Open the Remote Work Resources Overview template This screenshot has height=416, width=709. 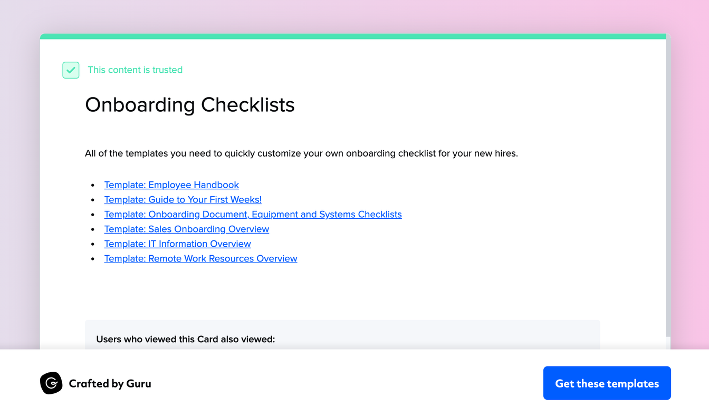(200, 258)
